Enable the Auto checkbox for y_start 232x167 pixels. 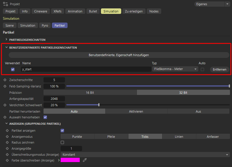click(x=202, y=69)
